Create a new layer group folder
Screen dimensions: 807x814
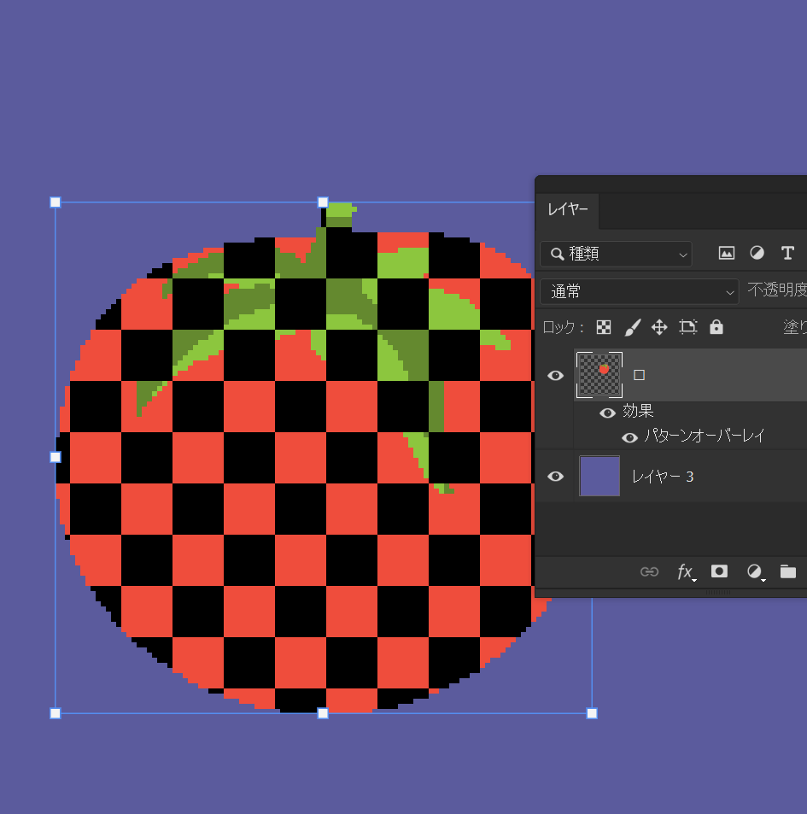point(787,571)
